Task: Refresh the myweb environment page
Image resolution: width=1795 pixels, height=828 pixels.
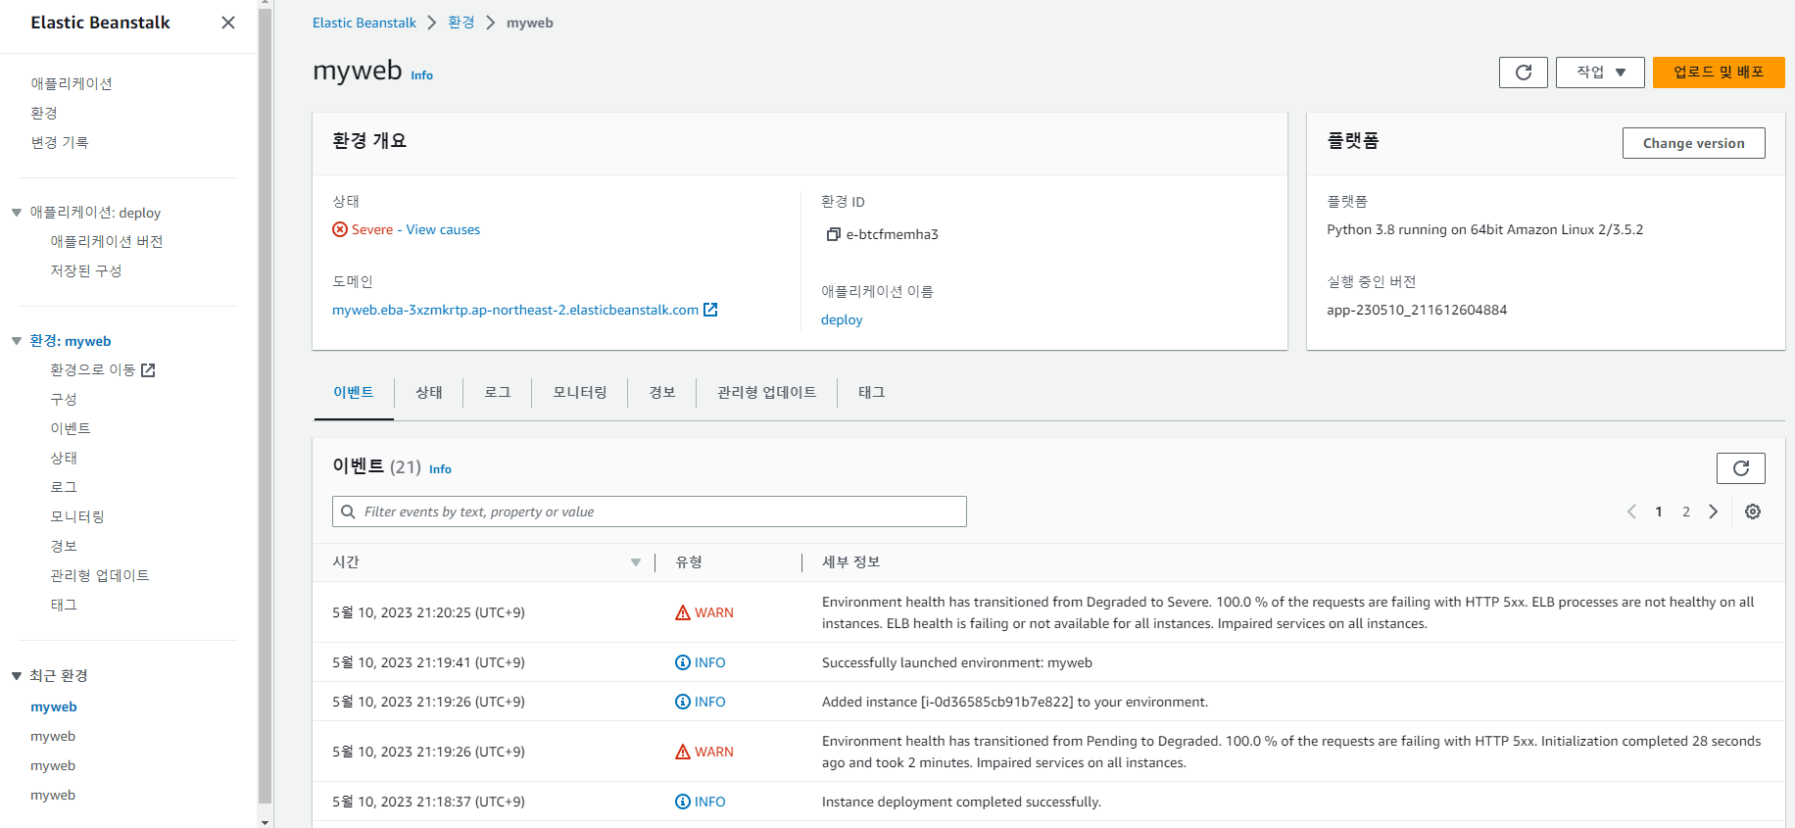Action: (1523, 73)
